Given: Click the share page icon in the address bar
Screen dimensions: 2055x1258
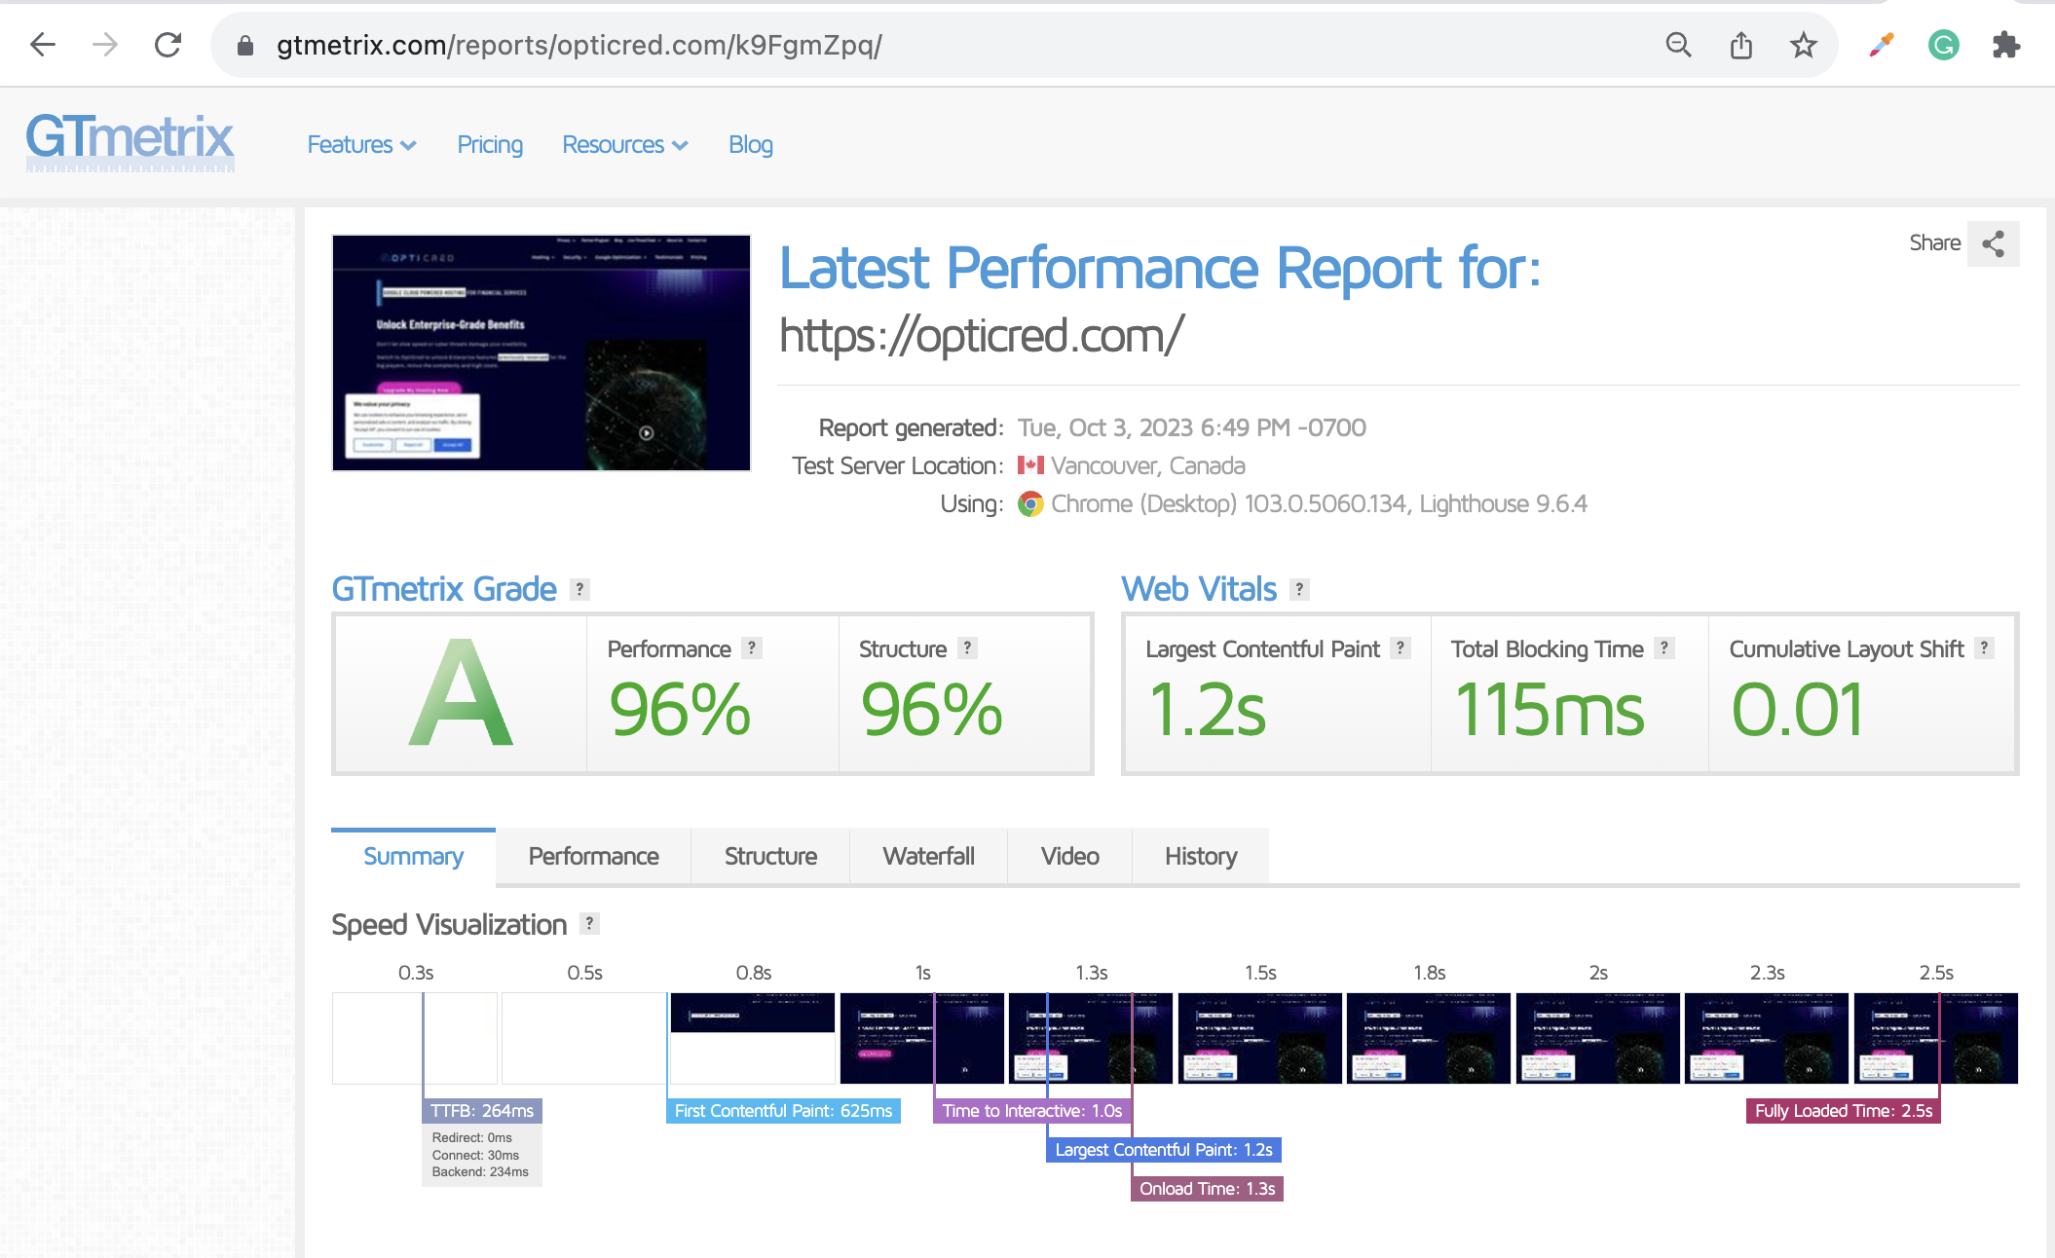Looking at the screenshot, I should [1741, 45].
